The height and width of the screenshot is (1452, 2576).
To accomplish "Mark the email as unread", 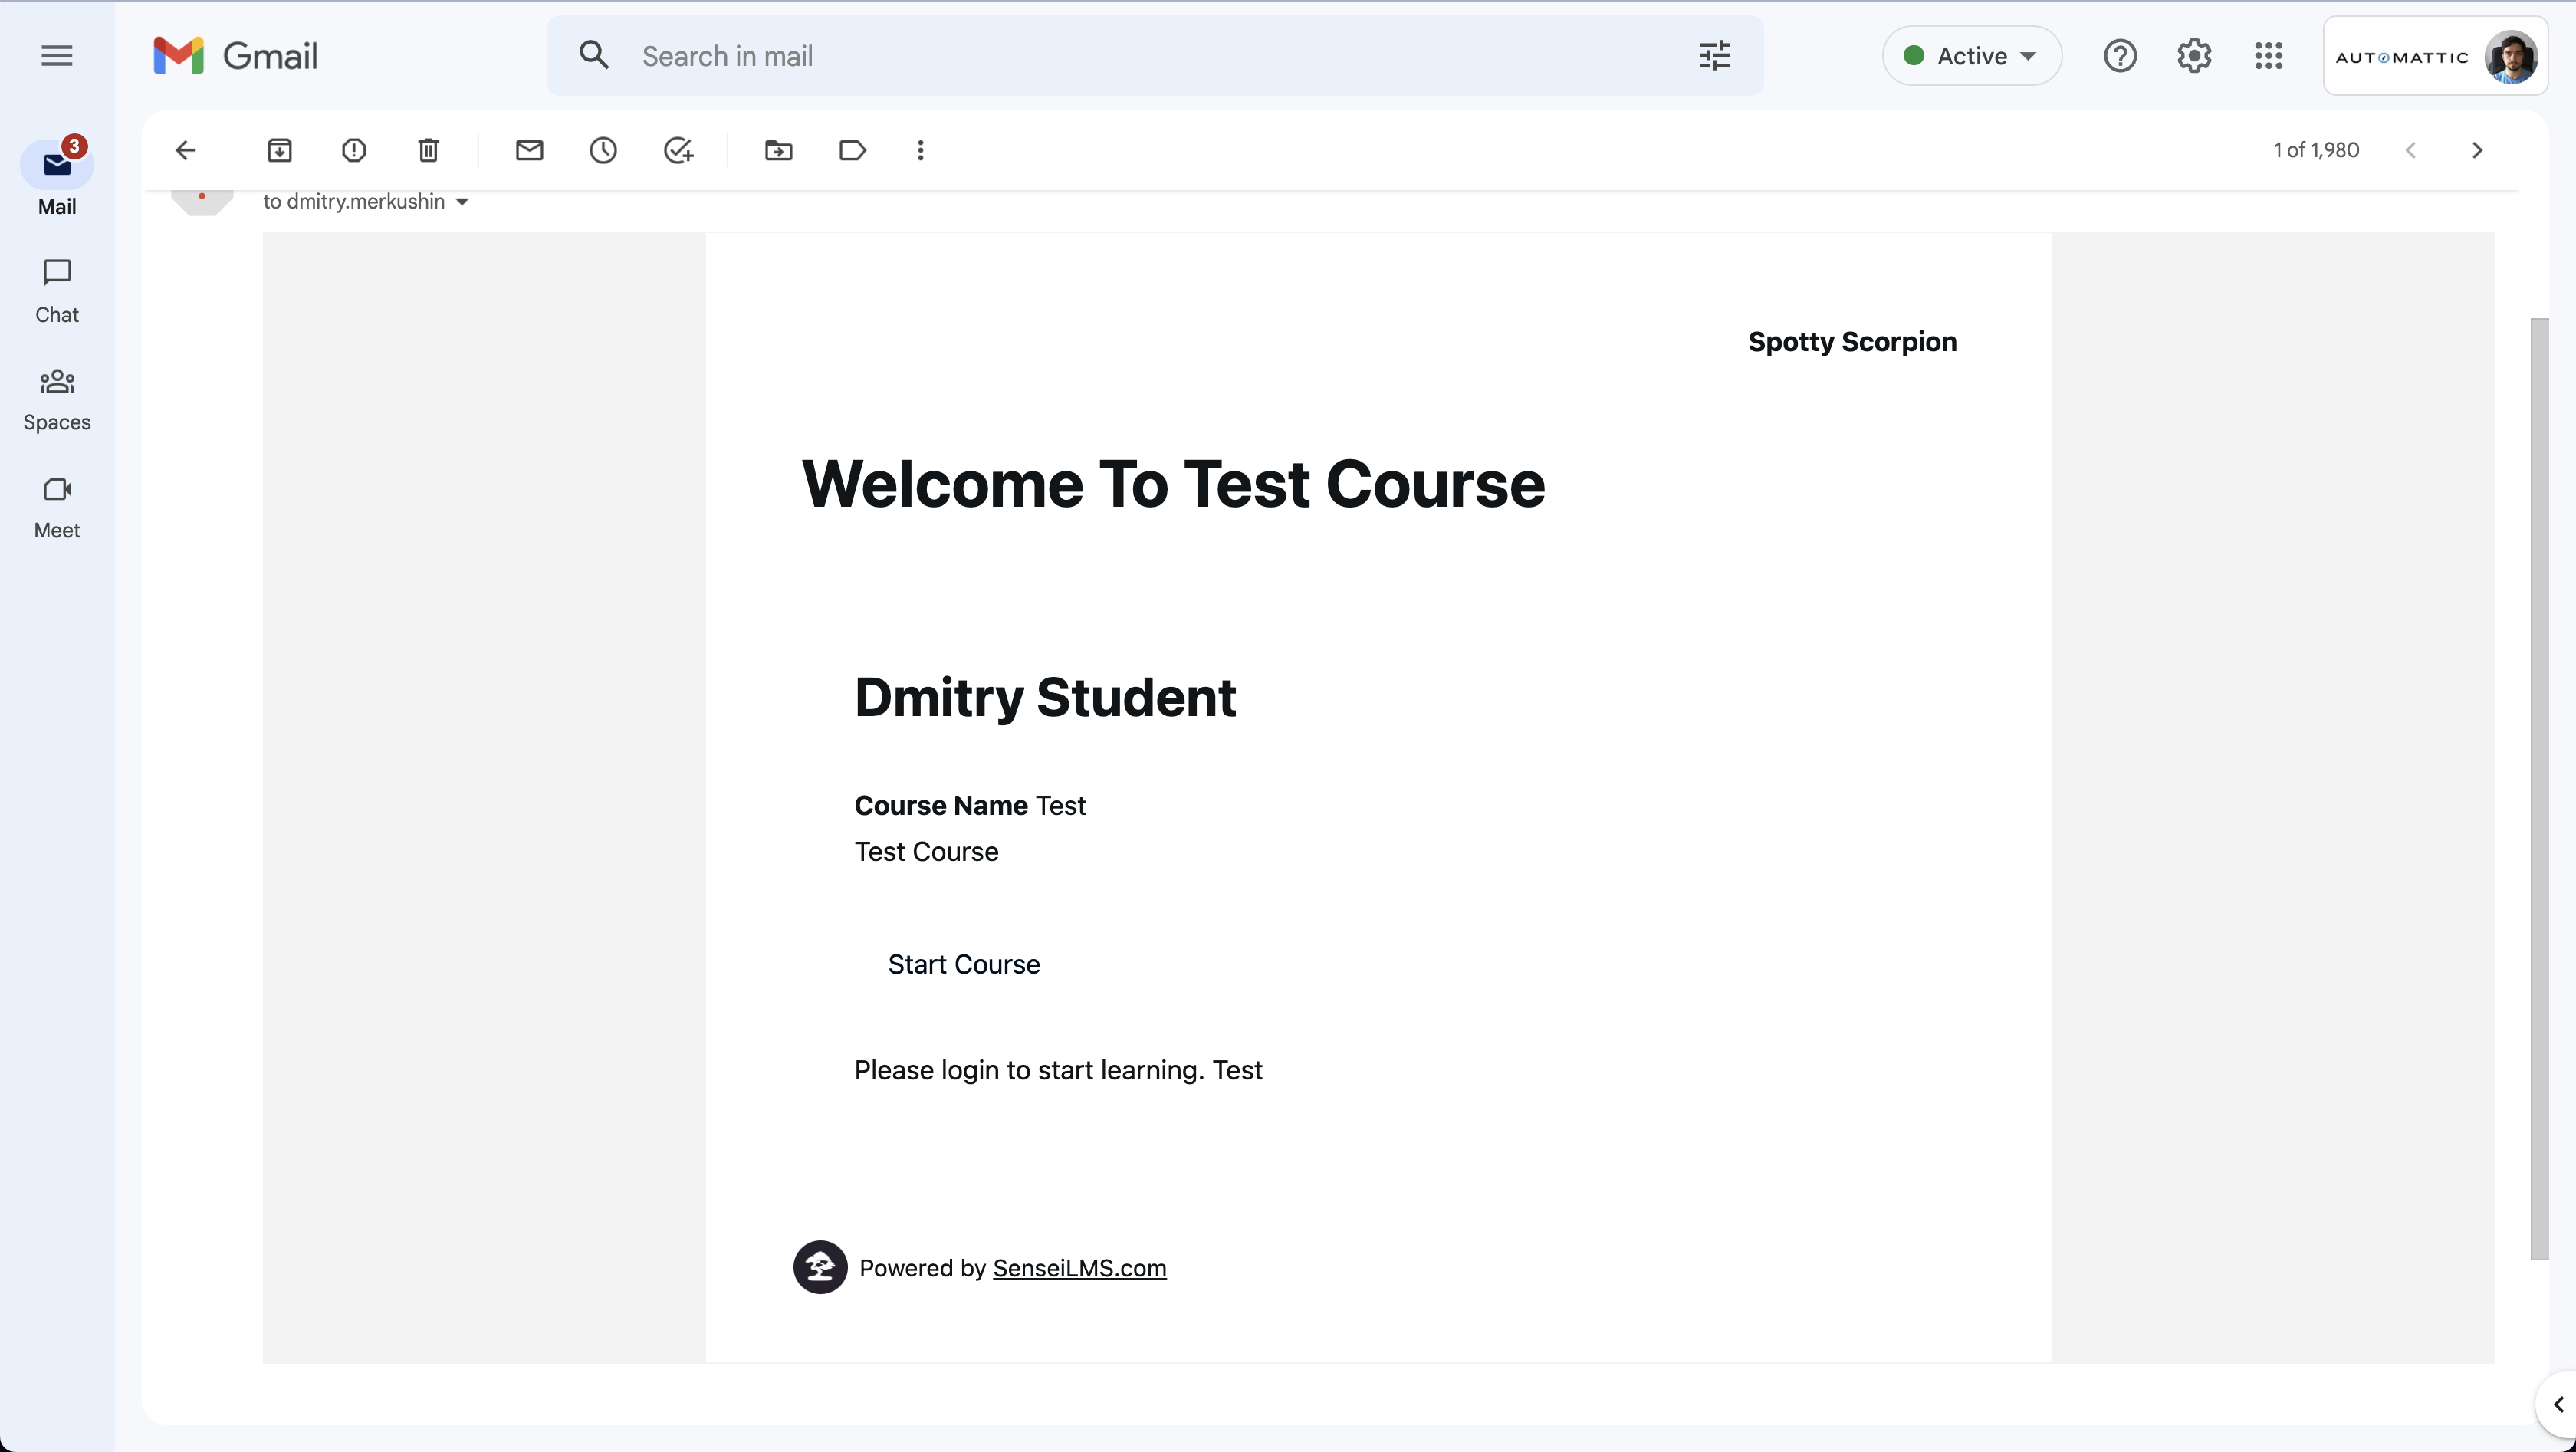I will coord(529,150).
